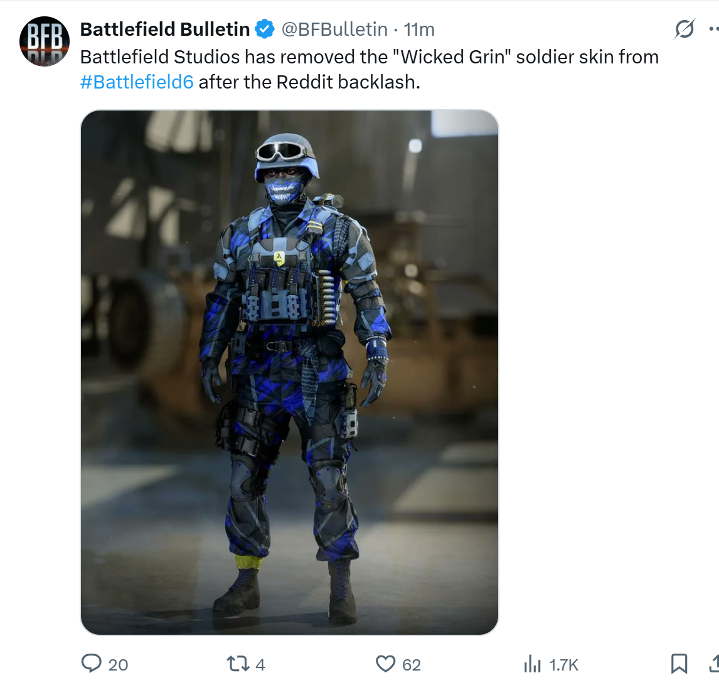719x690 pixels.
Task: Click the 1.7K views count
Action: (x=563, y=665)
